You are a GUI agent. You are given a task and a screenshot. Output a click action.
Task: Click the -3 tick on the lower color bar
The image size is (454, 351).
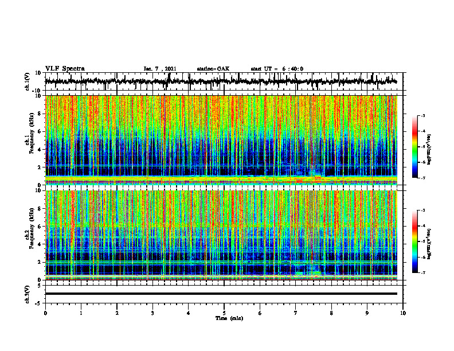423,210
